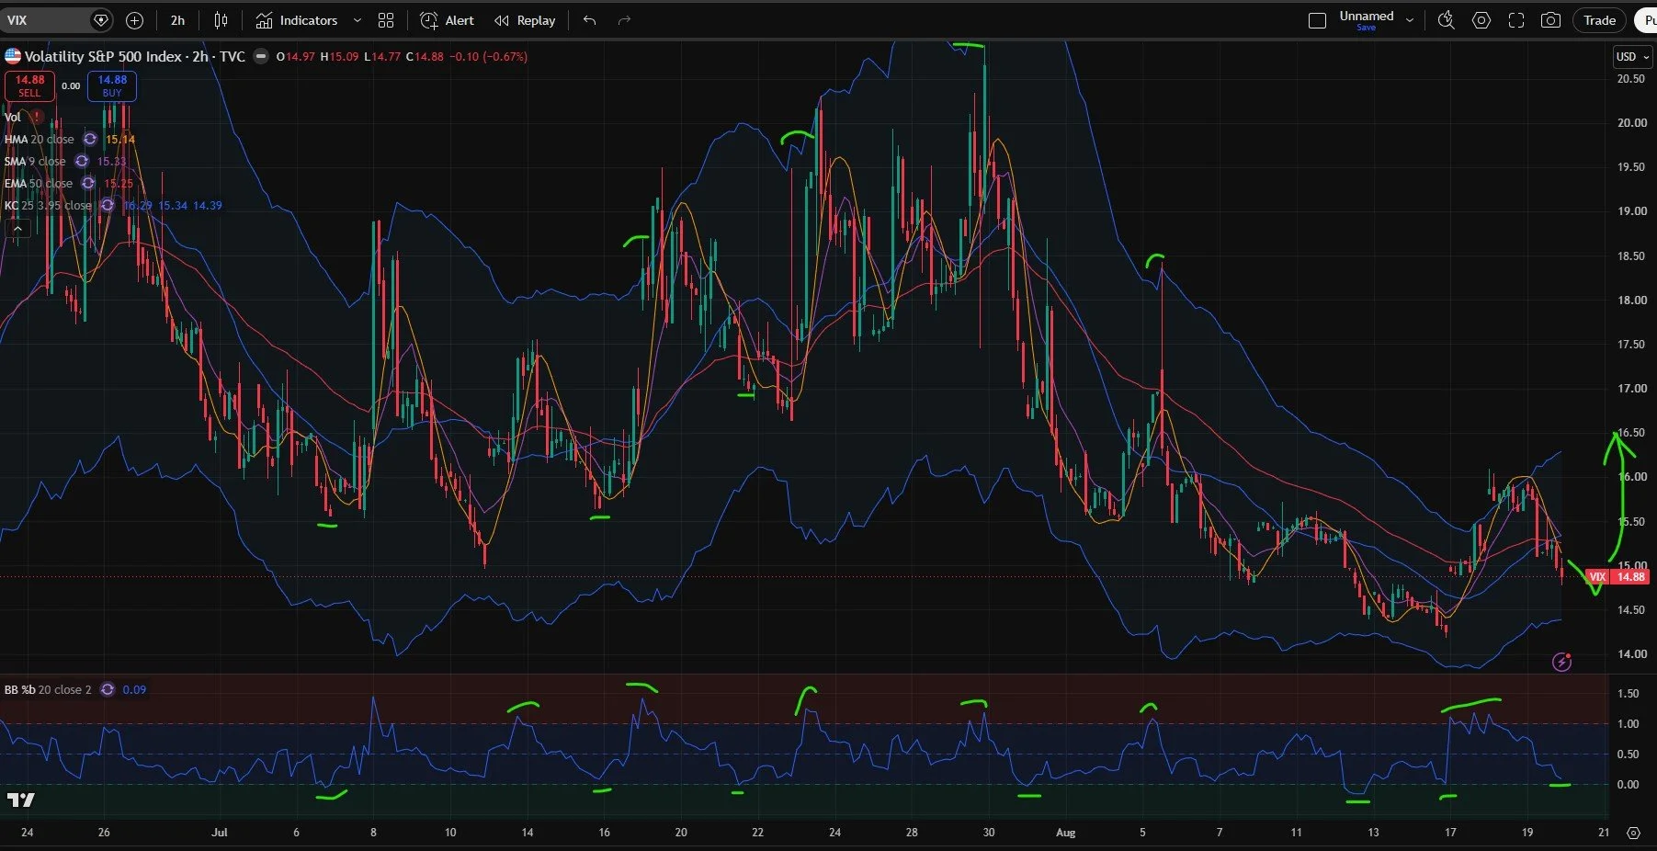This screenshot has width=1657, height=851.
Task: Open the candlestick chart type selector
Action: click(221, 20)
